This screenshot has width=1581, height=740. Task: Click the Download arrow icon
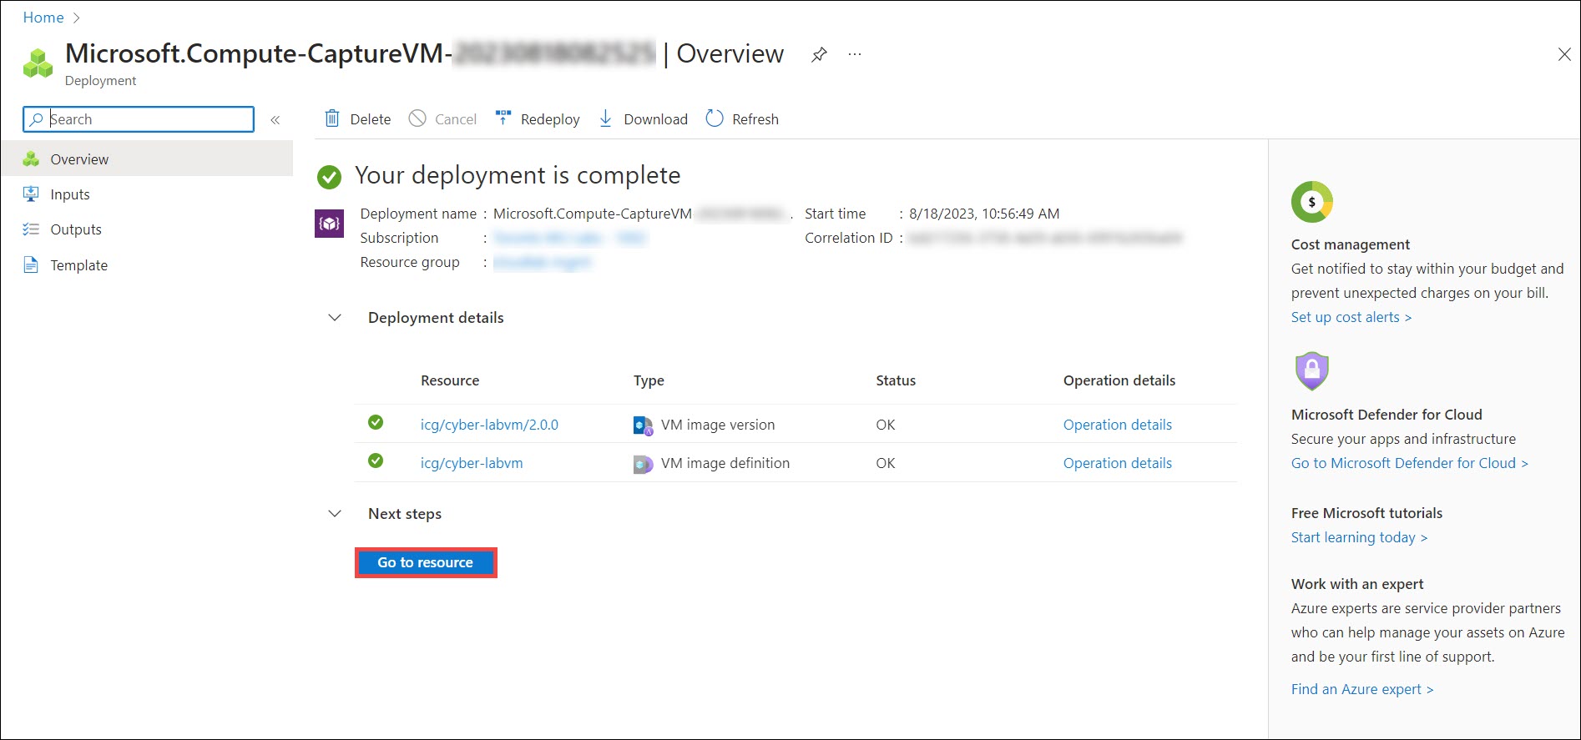coord(606,118)
